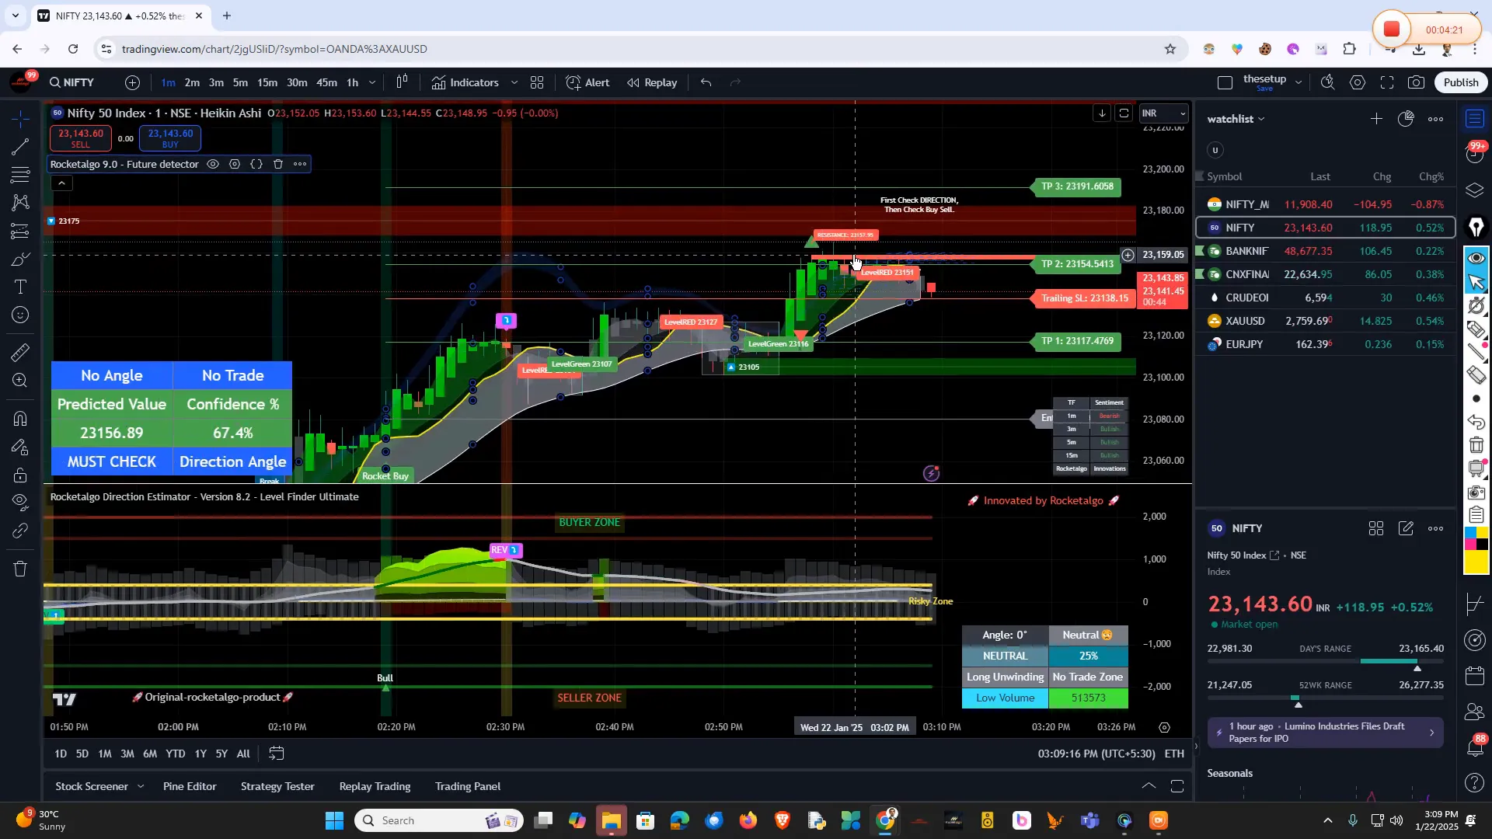The height and width of the screenshot is (839, 1492).
Task: Select the 5m timeframe button
Action: pyautogui.click(x=241, y=82)
